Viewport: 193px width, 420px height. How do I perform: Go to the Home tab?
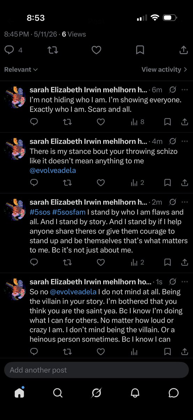pyautogui.click(x=20, y=393)
